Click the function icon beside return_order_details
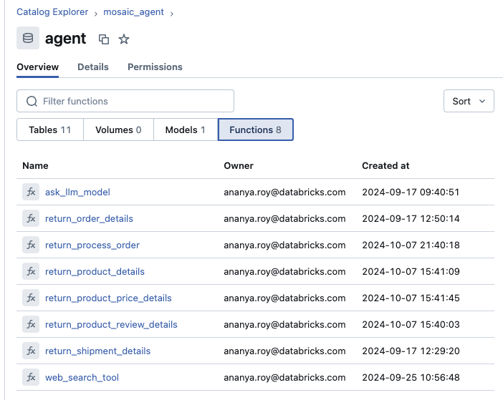 tap(31, 218)
